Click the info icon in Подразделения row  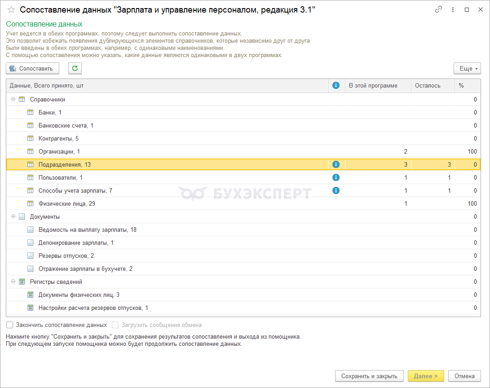click(x=336, y=164)
